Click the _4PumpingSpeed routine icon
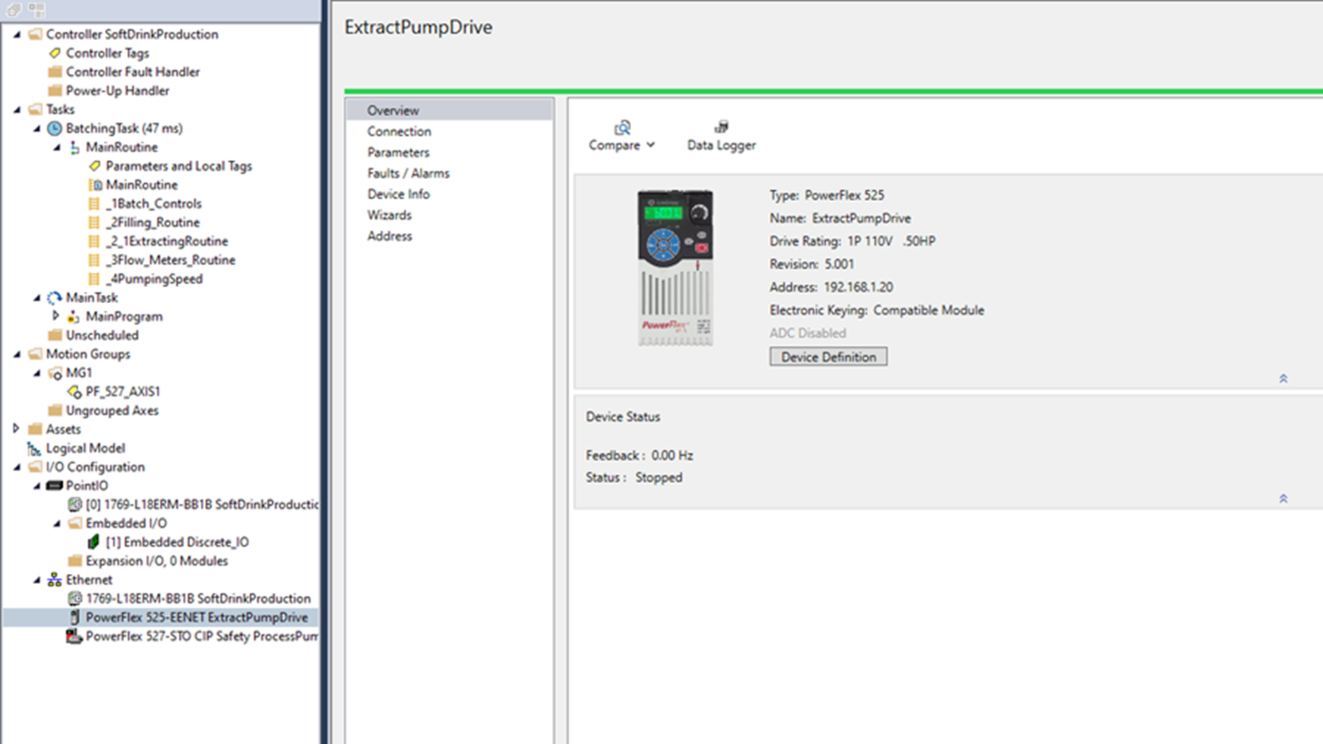 (94, 279)
